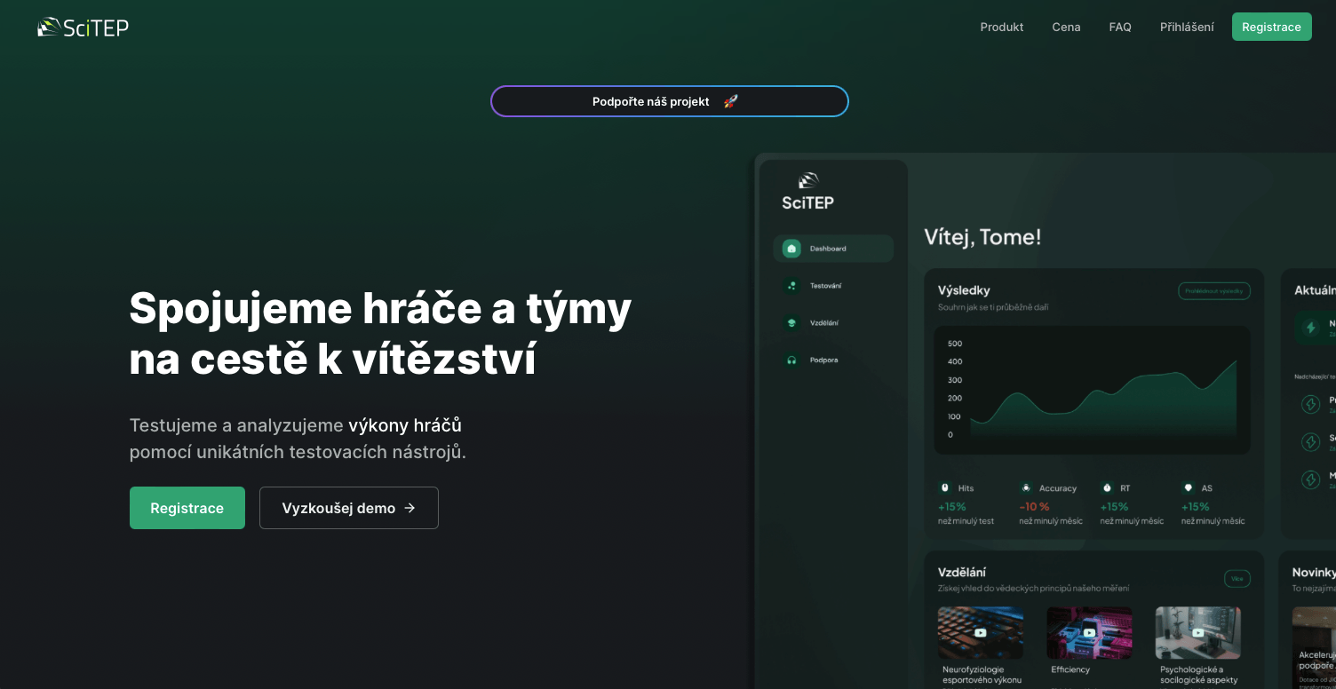Click the '500' chart axis label
Image resolution: width=1336 pixels, height=689 pixels.
click(x=955, y=344)
